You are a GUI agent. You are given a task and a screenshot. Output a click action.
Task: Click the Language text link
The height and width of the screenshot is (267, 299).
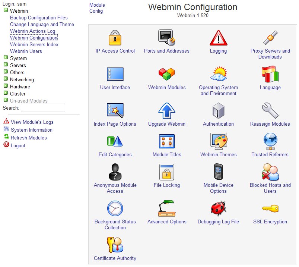tap(270, 87)
